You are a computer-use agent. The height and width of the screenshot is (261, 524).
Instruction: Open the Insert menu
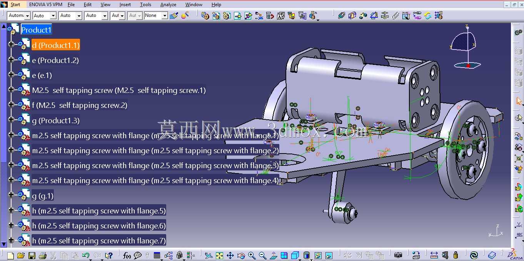pyautogui.click(x=125, y=5)
